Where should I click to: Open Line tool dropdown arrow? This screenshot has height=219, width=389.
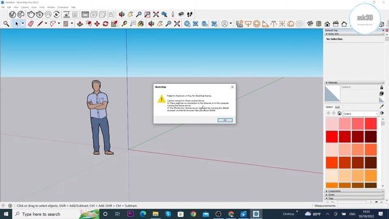[46, 24]
